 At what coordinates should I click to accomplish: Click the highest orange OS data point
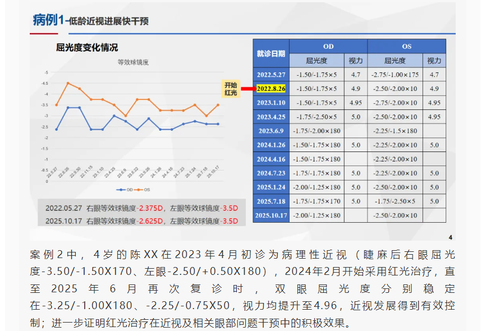point(68,83)
